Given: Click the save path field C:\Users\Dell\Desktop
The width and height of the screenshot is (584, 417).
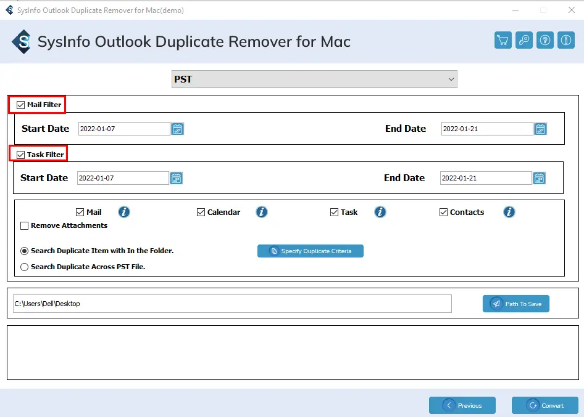Looking at the screenshot, I should (x=232, y=304).
